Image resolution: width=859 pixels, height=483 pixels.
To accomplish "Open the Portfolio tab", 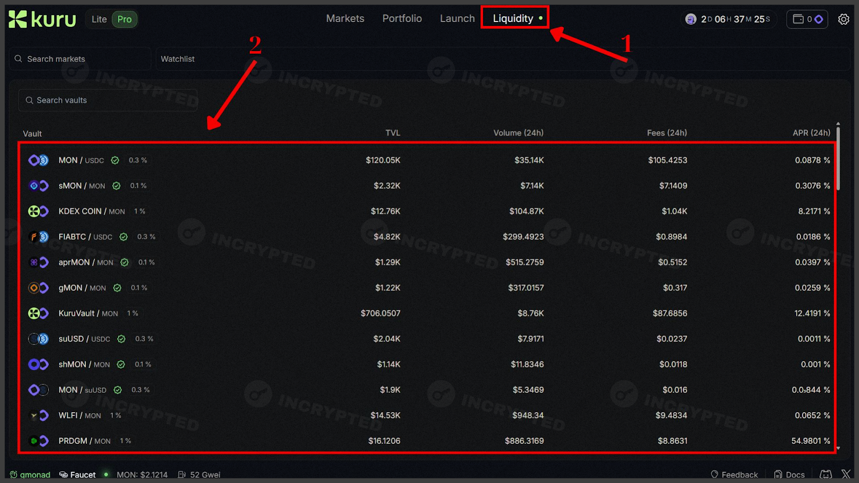I will [402, 19].
